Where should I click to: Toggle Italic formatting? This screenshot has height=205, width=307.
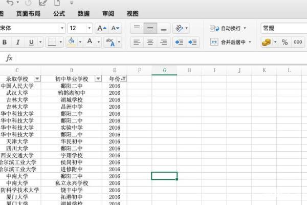click(x=18, y=42)
